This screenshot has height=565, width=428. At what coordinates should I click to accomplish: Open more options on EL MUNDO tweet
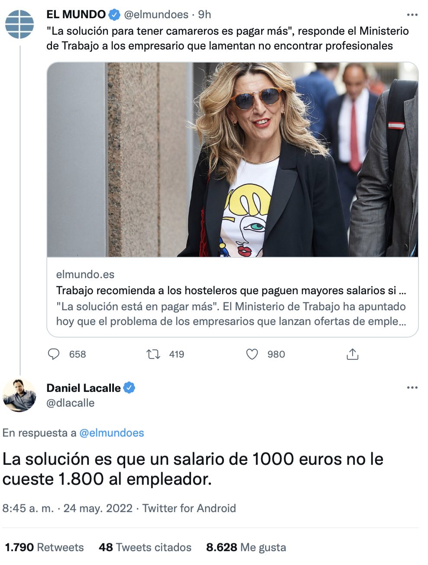412,15
